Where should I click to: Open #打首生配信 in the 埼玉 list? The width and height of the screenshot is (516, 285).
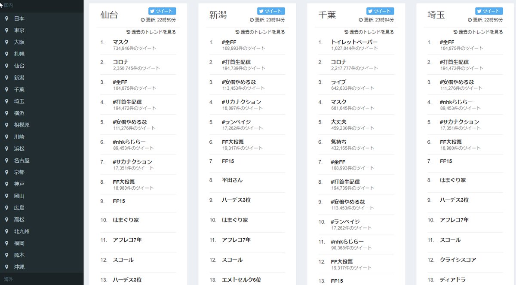(454, 62)
